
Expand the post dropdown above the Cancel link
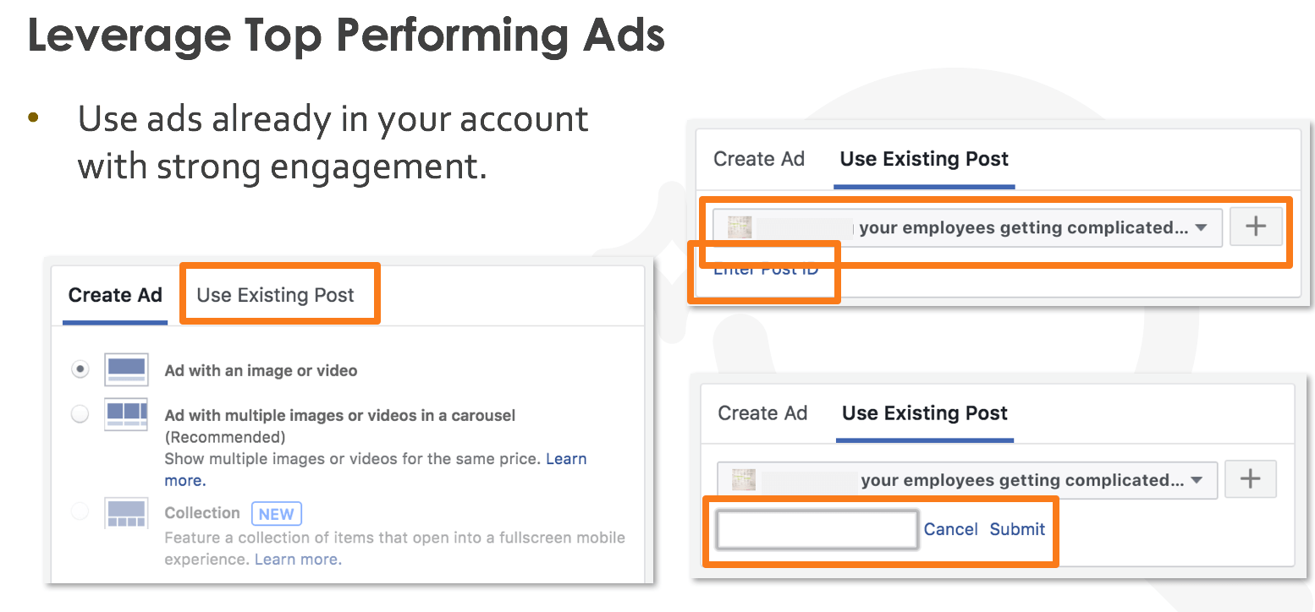click(1196, 480)
